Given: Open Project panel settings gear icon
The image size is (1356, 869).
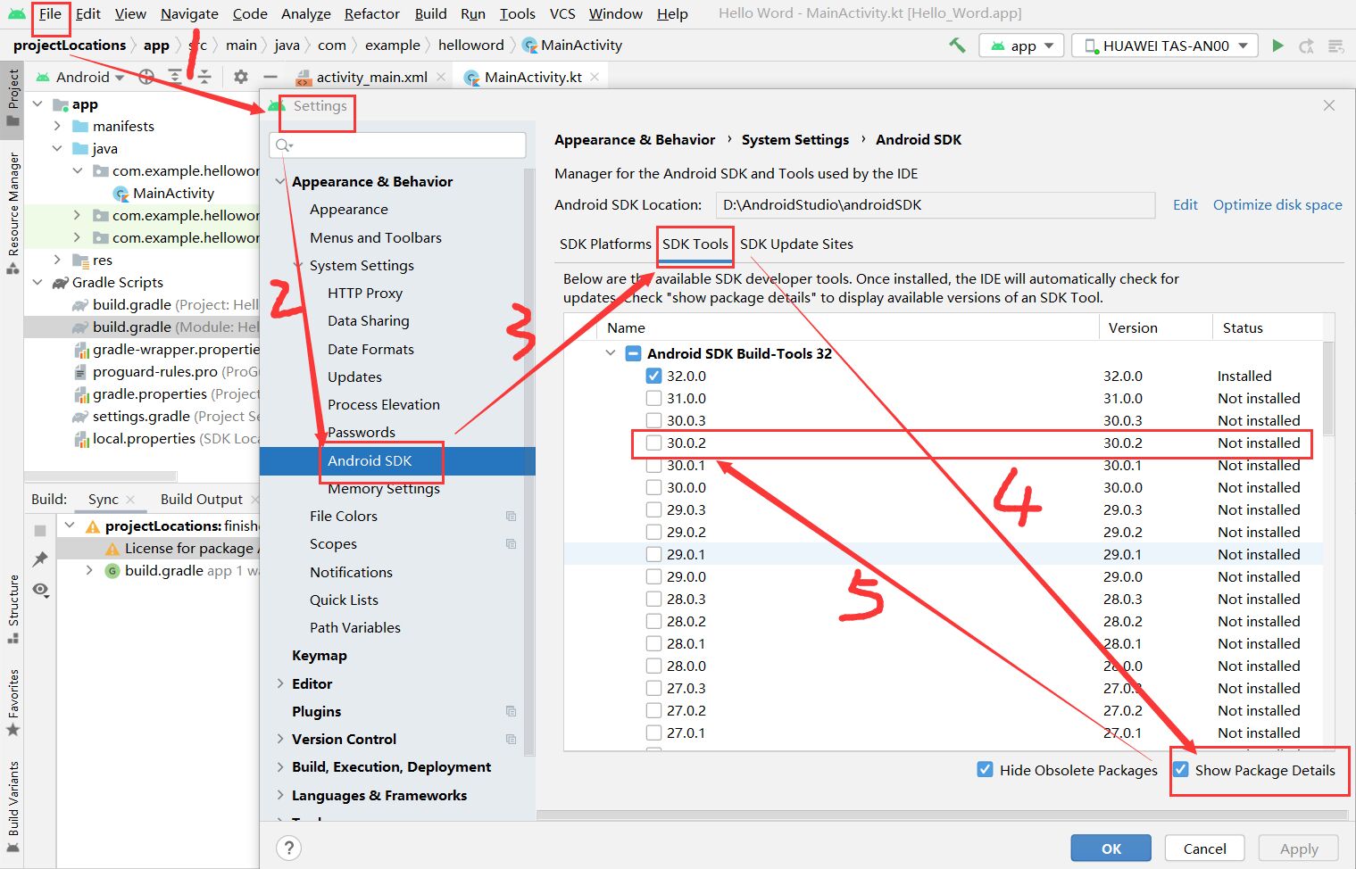Looking at the screenshot, I should (239, 77).
